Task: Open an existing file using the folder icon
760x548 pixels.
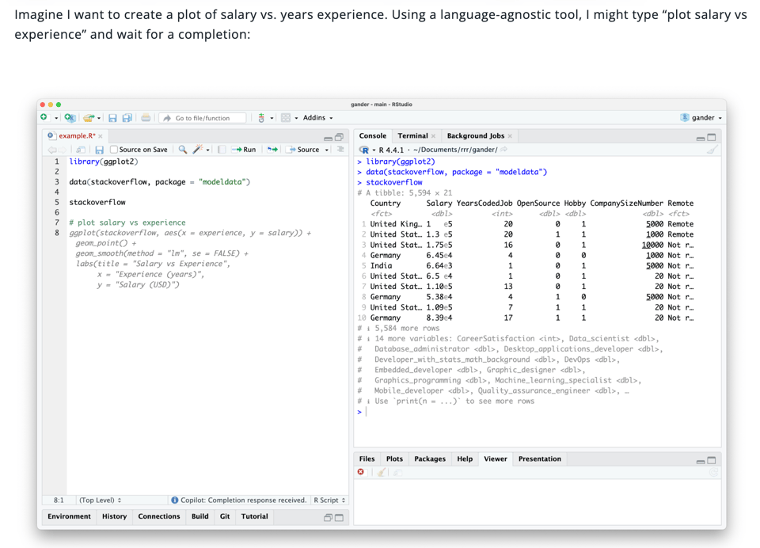Action: point(88,117)
